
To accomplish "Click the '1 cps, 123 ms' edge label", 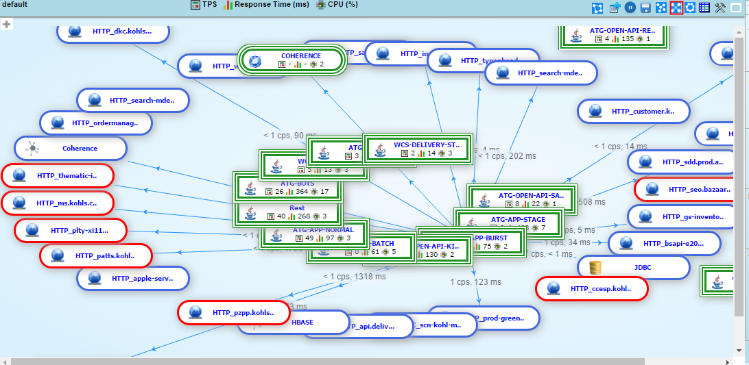I will coord(475,282).
